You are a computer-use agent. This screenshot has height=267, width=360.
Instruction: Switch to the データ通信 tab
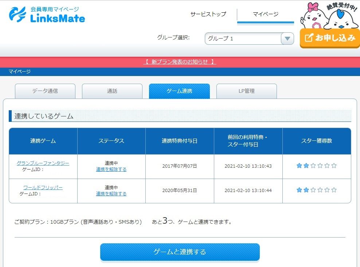[x=45, y=91]
